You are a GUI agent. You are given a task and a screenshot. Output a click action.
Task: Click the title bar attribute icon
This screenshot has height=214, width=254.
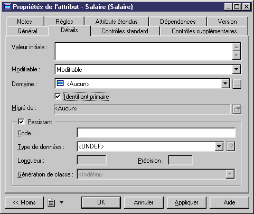coord(7,6)
